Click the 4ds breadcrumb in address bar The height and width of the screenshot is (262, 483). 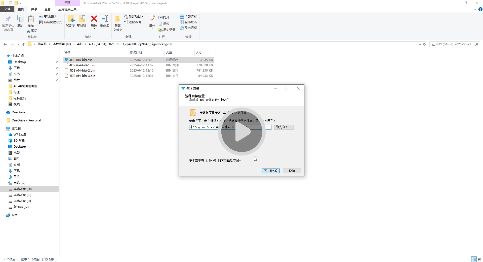[x=80, y=44]
